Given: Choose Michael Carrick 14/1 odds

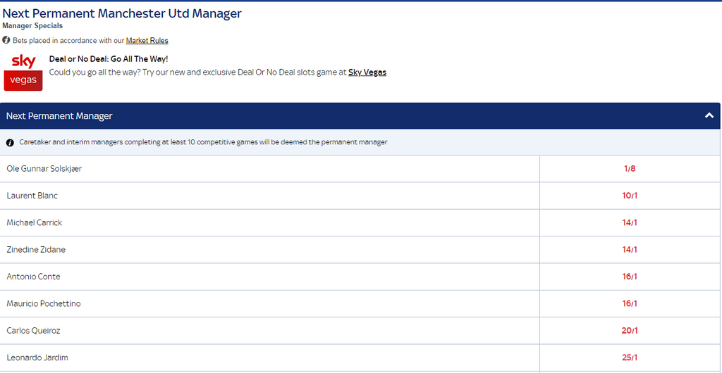Looking at the screenshot, I should tap(630, 222).
